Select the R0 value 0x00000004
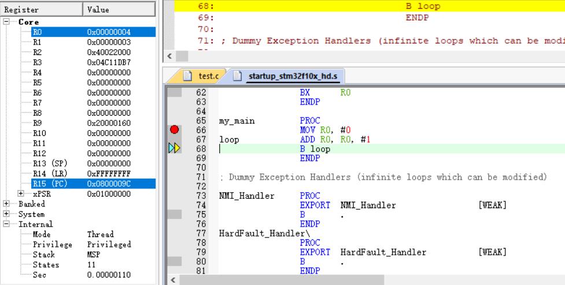 (x=109, y=32)
